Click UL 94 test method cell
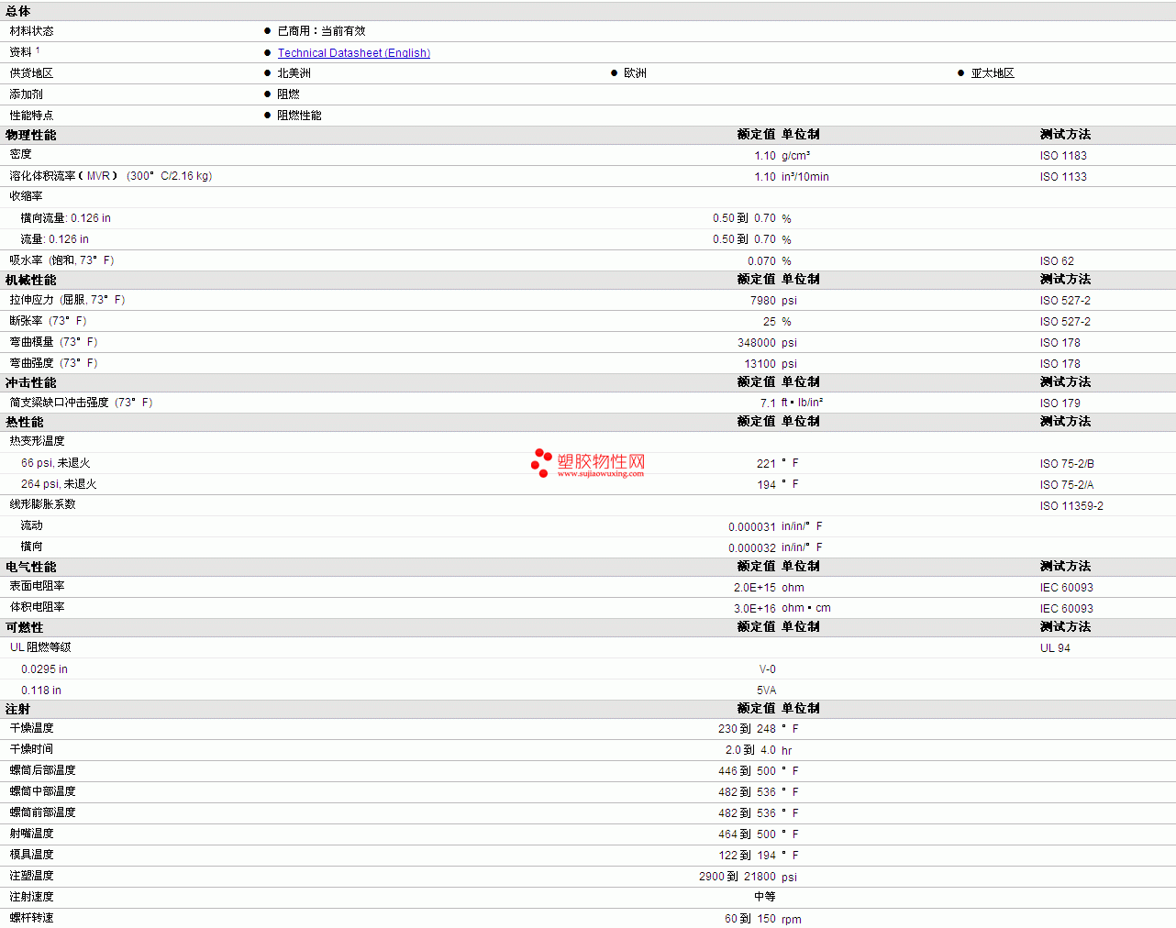Screen dimensions: 1176x928 1055,648
